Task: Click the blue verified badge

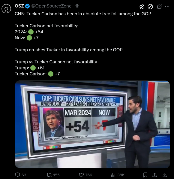Action: 27,6
